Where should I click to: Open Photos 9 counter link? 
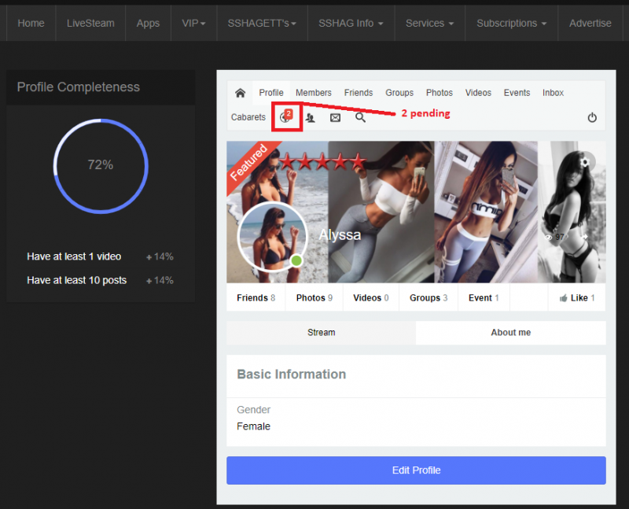(314, 298)
